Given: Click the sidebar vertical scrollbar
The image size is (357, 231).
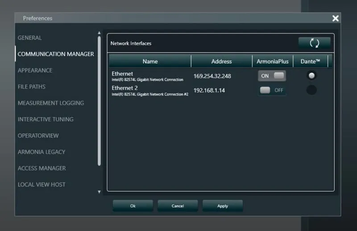Looking at the screenshot, I should coord(99,101).
